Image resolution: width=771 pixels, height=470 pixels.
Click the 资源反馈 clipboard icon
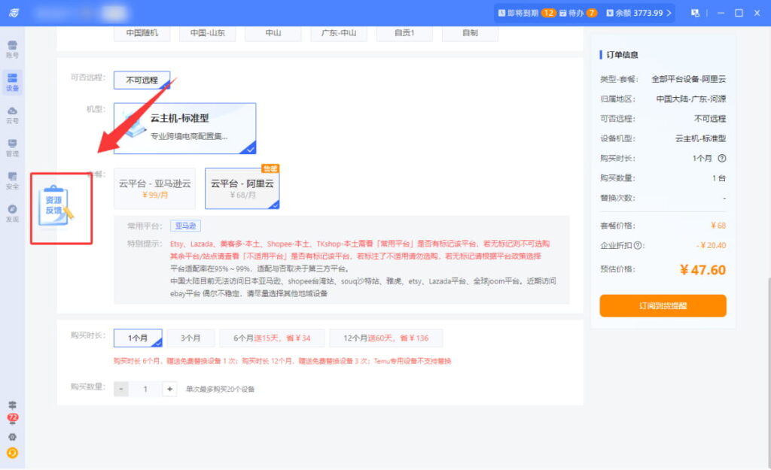point(56,206)
